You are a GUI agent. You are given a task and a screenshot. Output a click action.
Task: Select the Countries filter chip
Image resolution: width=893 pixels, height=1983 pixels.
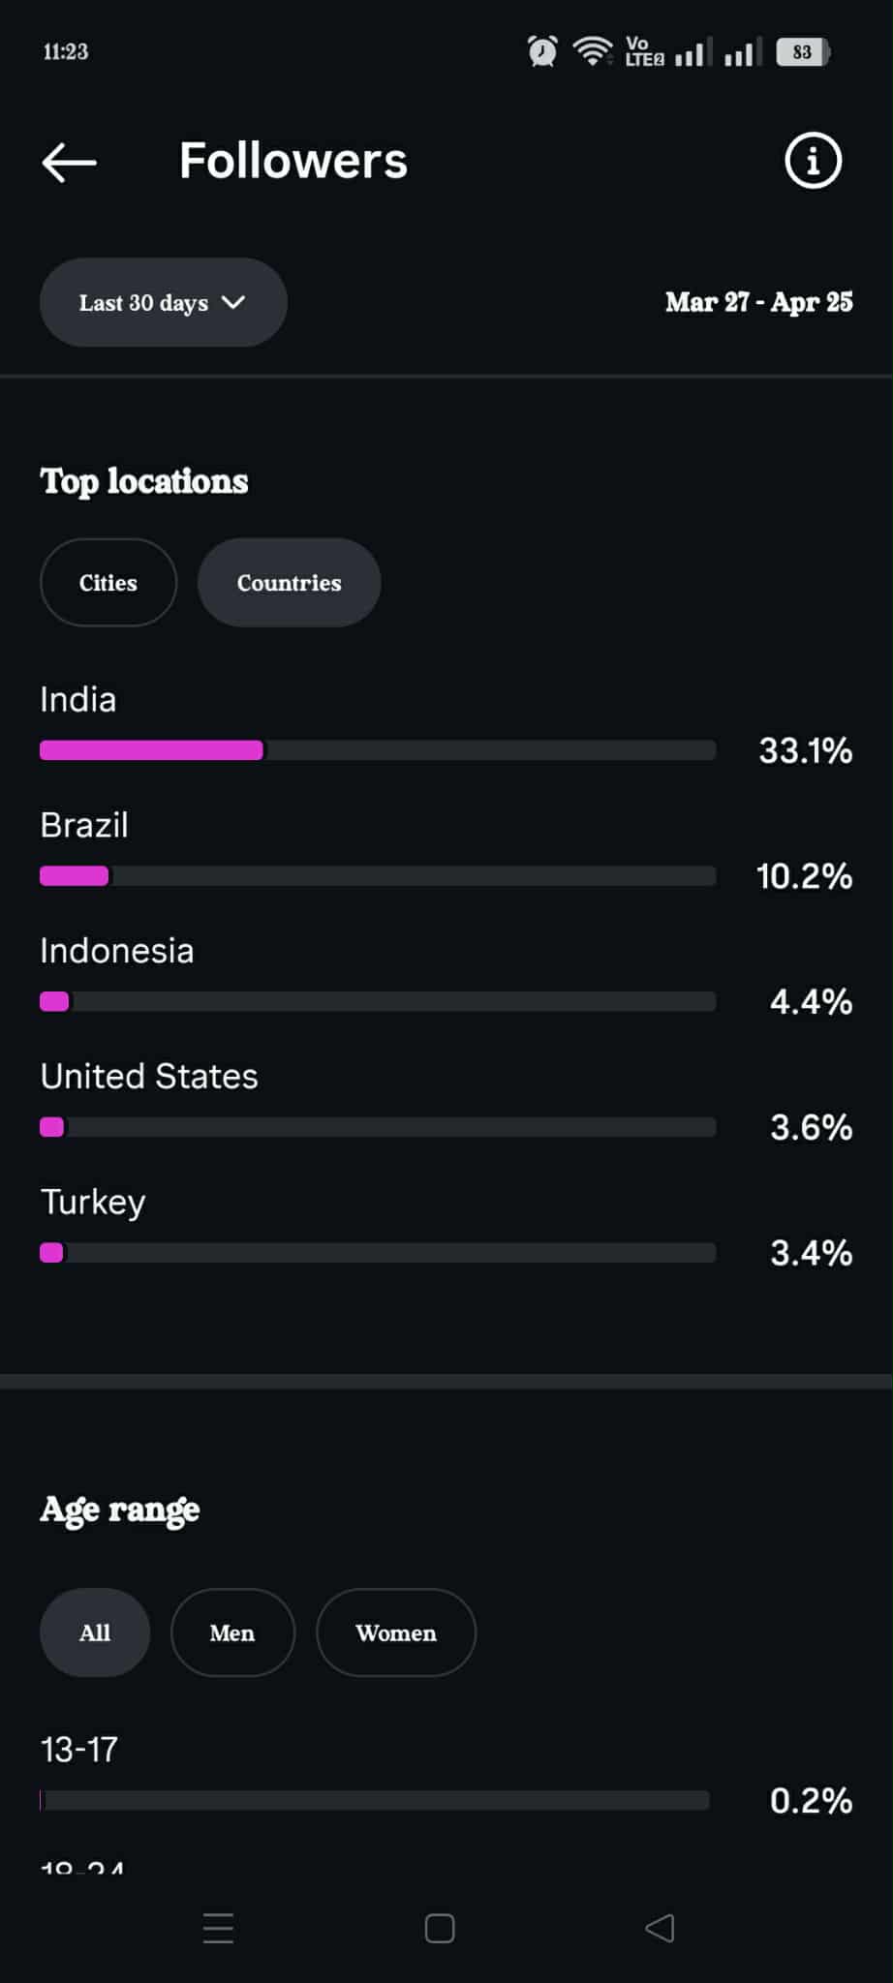(x=289, y=583)
